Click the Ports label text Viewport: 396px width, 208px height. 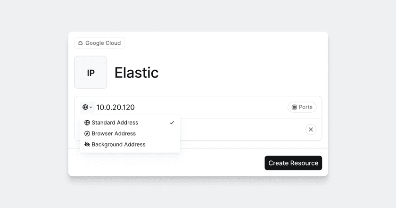point(305,108)
